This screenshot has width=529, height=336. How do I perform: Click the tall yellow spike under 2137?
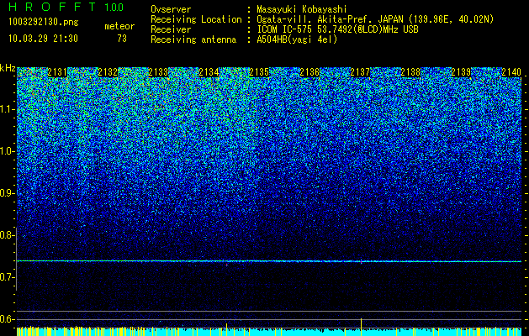(361, 327)
